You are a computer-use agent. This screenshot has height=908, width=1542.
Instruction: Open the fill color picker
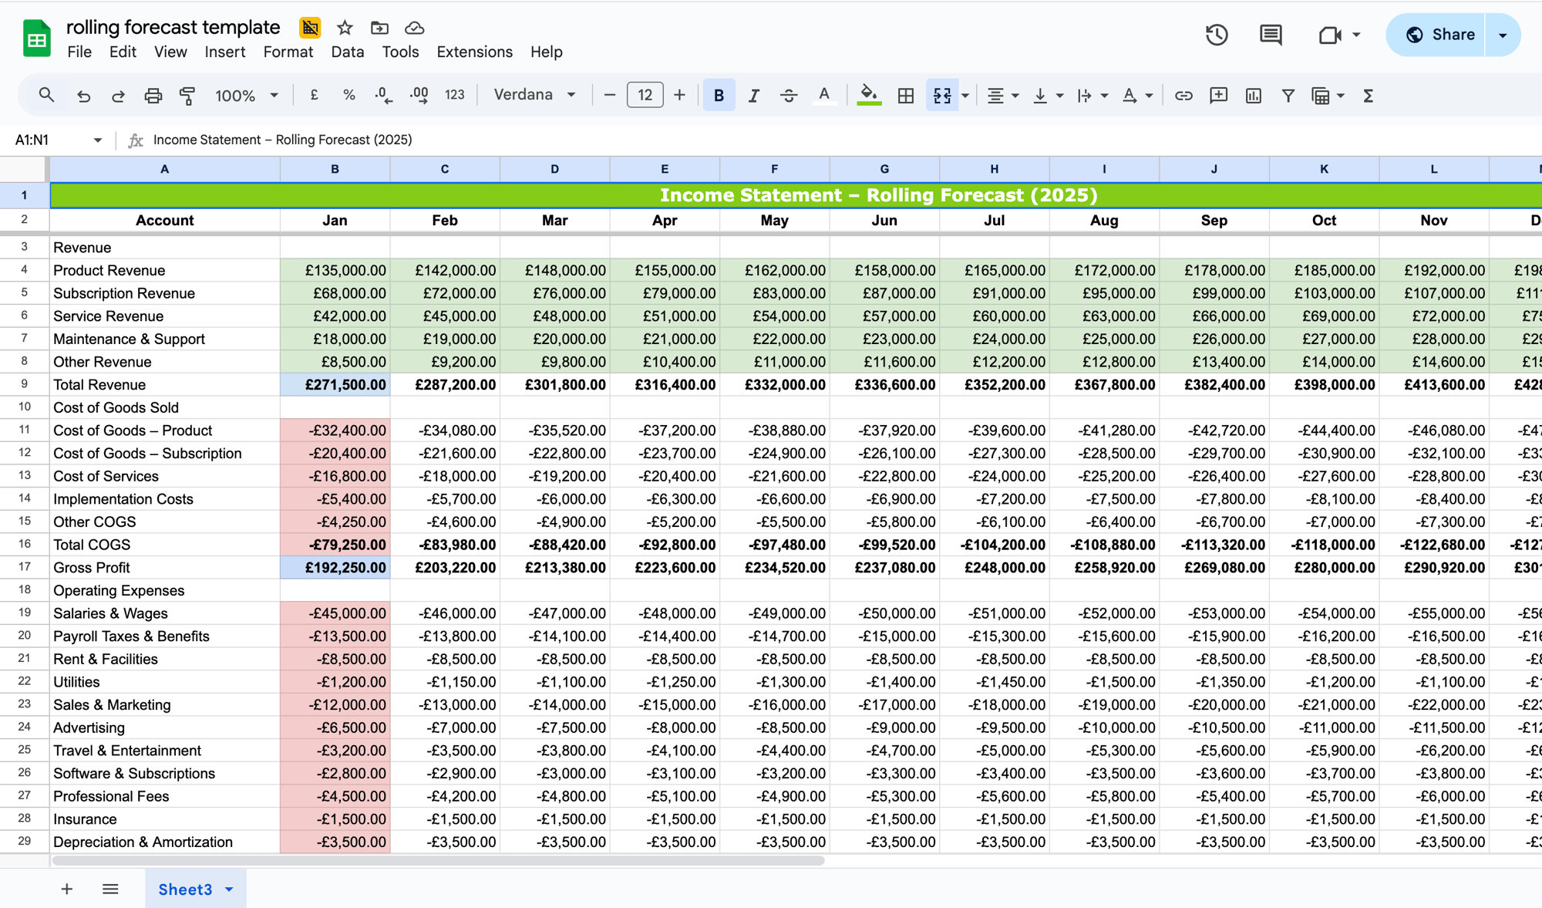coord(869,96)
